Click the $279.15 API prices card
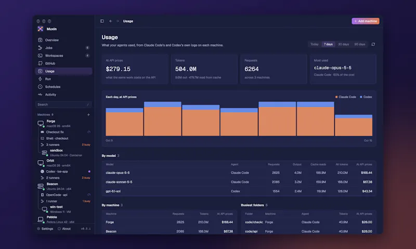Viewport: 416px width, 249px height. (x=135, y=69)
